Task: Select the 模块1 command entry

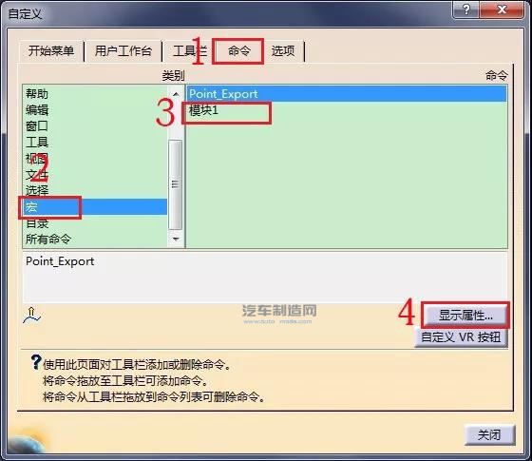Action: [x=347, y=109]
